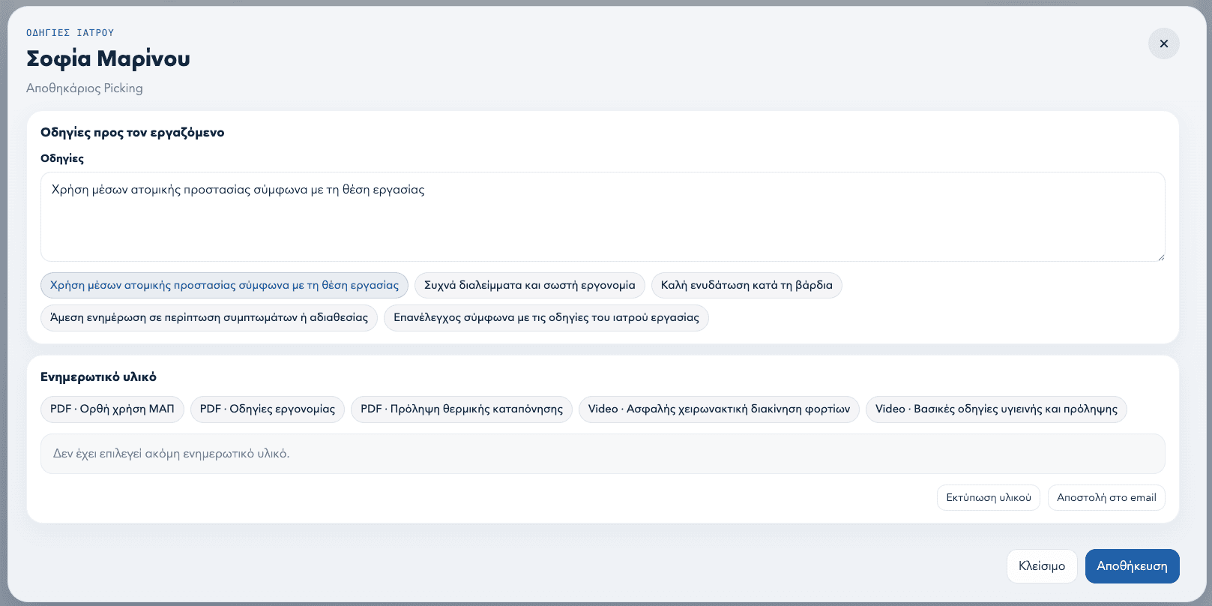The image size is (1212, 606).
Task: Select Video · Ασφαλής χειρωνακτική διακίνηση φορτίων
Action: click(719, 409)
